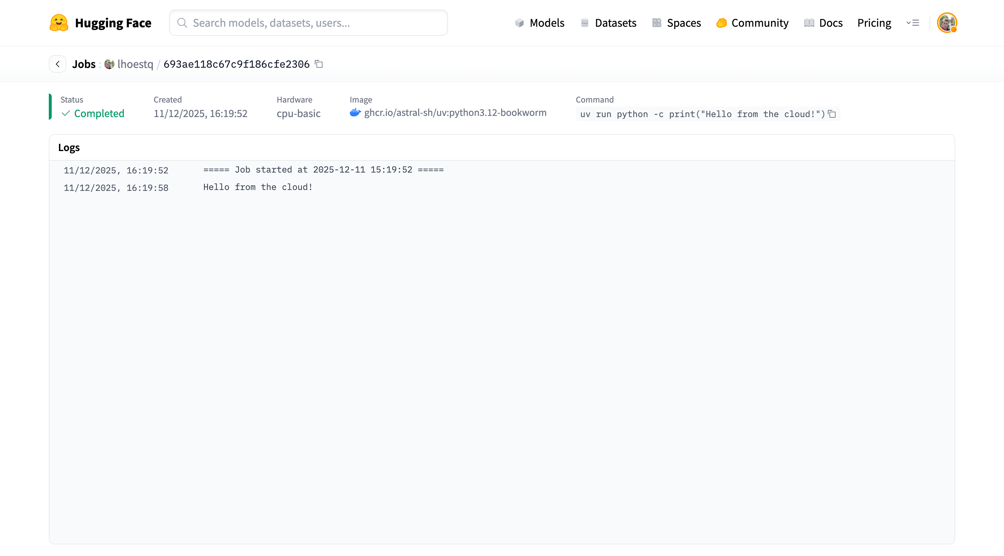Go back using the chevron button
Screen dimensions: 1004x556
click(58, 64)
